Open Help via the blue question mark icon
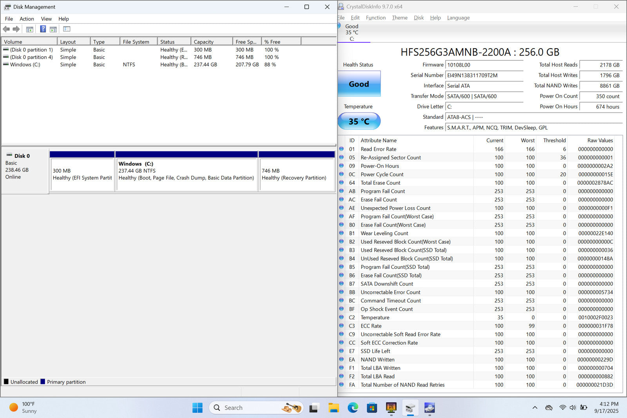This screenshot has width=627, height=418. 43,29
